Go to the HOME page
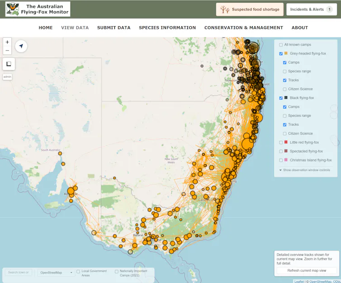Viewport: 341px width, 283px height. (x=46, y=28)
